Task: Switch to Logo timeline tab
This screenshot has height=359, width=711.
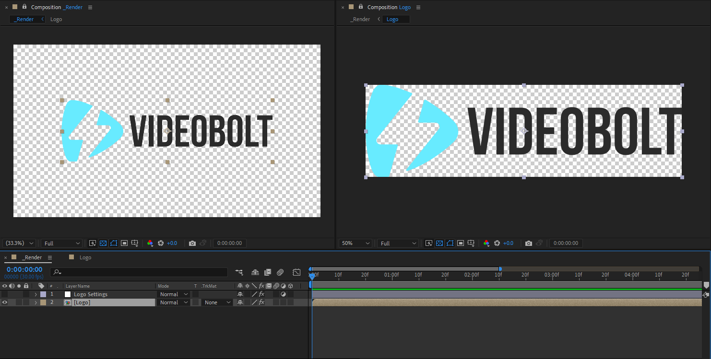Action: pyautogui.click(x=85, y=257)
